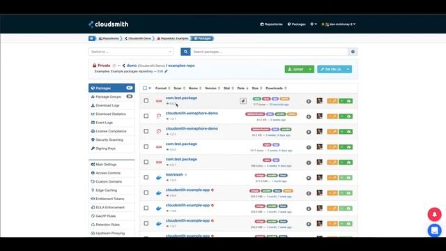The image size is (446, 251).
Task: Open the search help question-mark icon
Action: click(353, 52)
